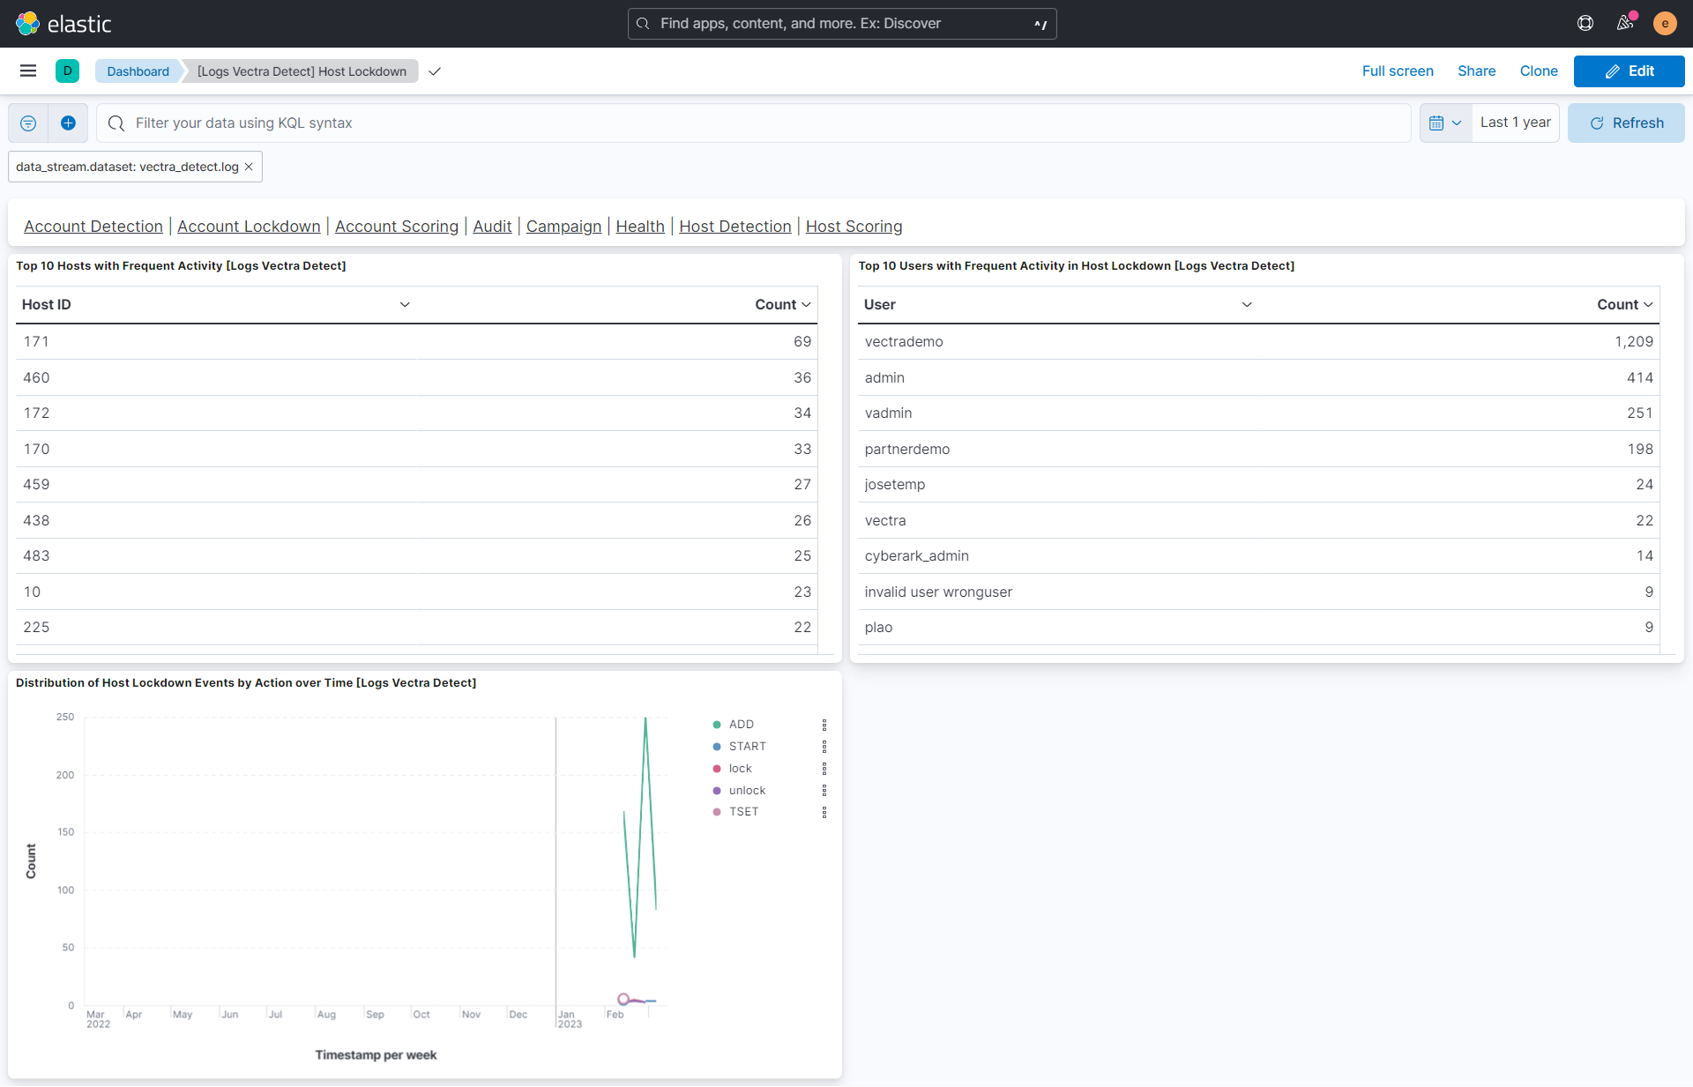Focus the global search bar

click(842, 24)
